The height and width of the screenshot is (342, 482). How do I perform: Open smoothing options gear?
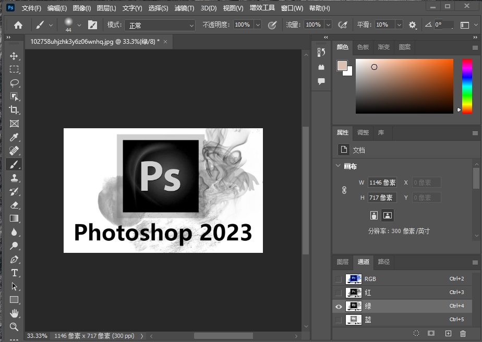(413, 25)
